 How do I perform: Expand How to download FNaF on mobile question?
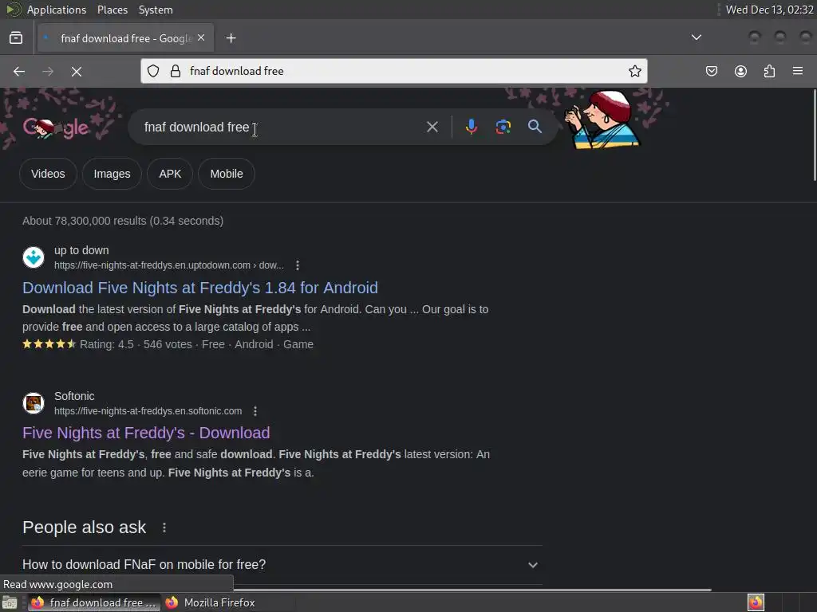coord(282,565)
